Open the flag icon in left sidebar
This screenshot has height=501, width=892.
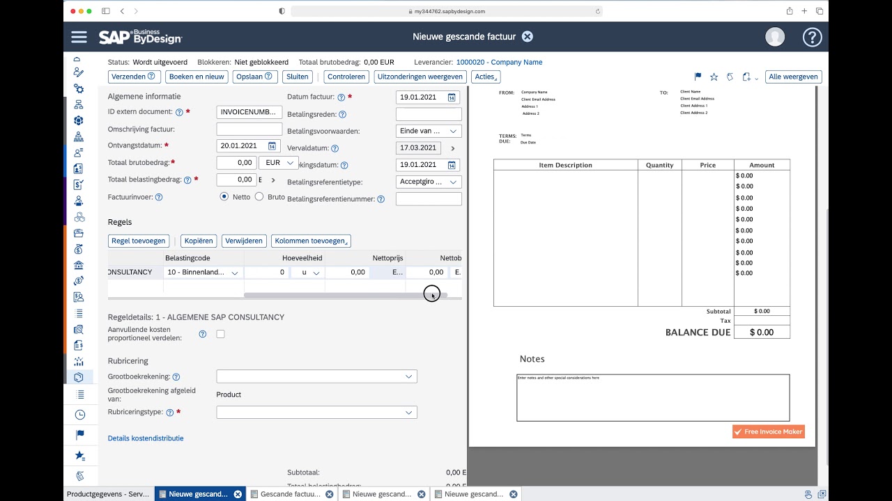[79, 435]
